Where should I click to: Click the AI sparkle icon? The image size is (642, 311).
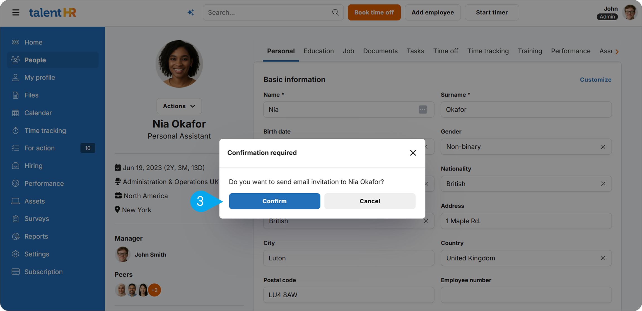coord(191,13)
